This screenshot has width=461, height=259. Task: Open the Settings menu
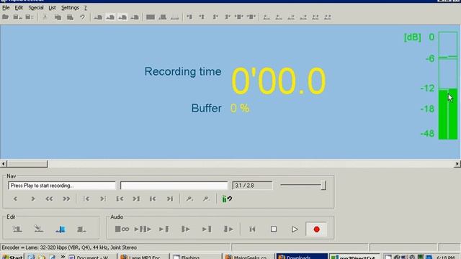[x=70, y=8]
